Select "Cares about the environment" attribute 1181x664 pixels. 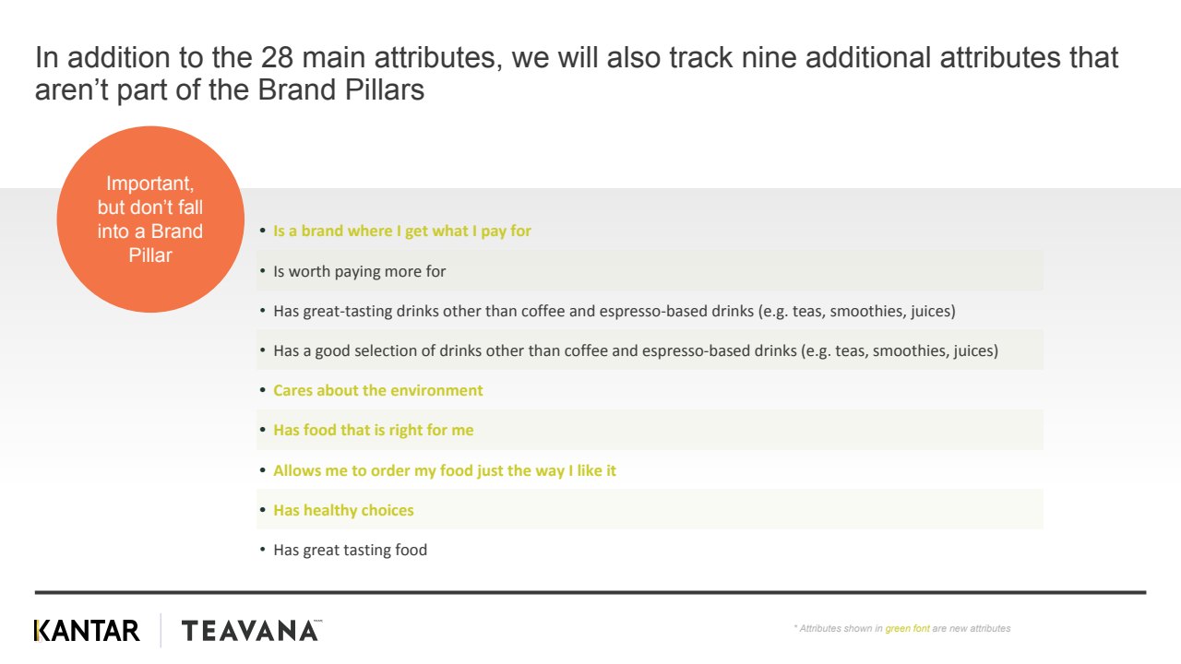tap(378, 390)
